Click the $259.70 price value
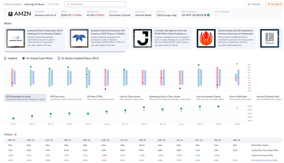The width and height of the screenshot is (284, 163). (x=66, y=15)
